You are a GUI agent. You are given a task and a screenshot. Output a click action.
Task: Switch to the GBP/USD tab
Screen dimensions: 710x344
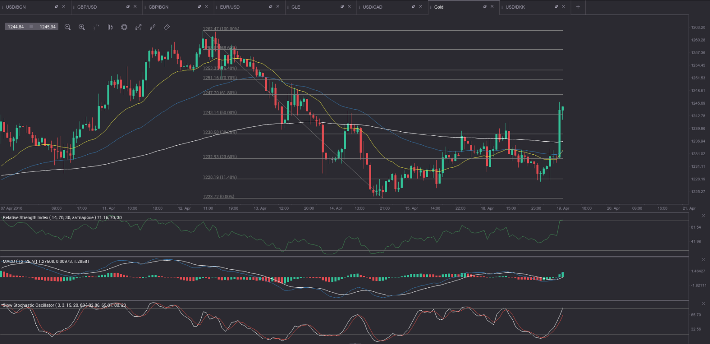(87, 7)
